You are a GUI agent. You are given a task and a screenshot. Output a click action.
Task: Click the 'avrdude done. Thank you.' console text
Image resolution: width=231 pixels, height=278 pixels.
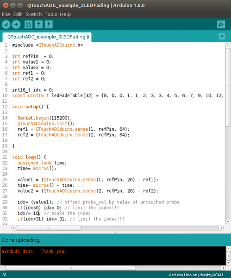coord(34,252)
